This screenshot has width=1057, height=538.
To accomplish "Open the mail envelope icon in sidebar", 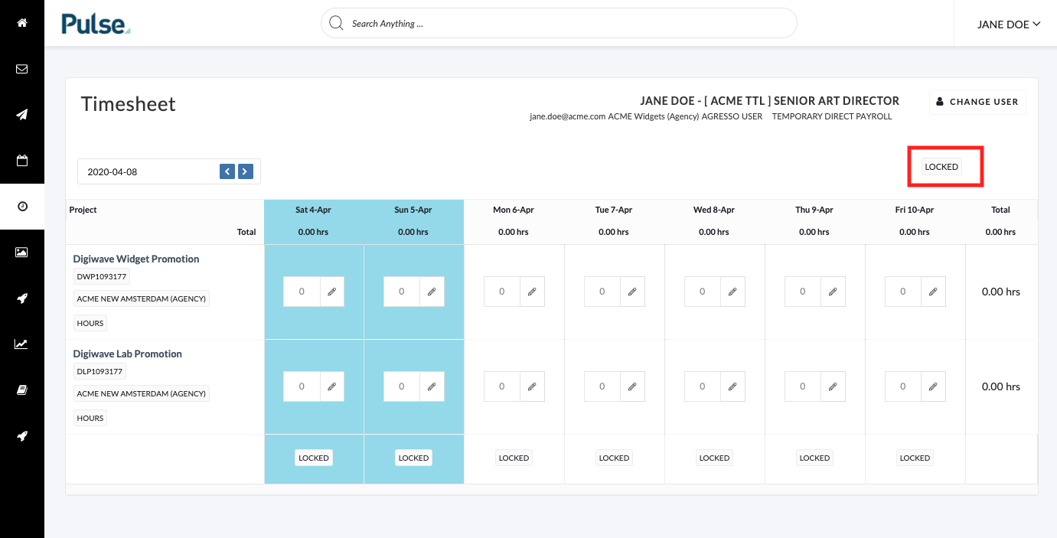I will [x=22, y=69].
